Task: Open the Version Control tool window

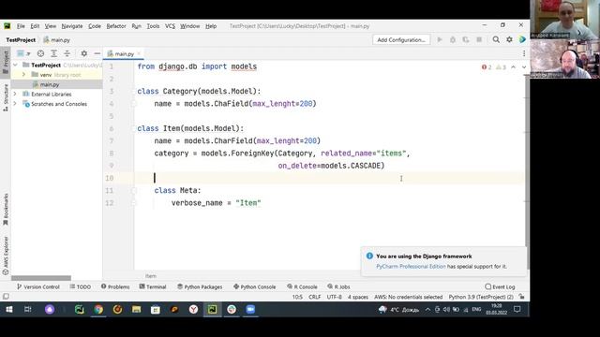Action: 37,286
